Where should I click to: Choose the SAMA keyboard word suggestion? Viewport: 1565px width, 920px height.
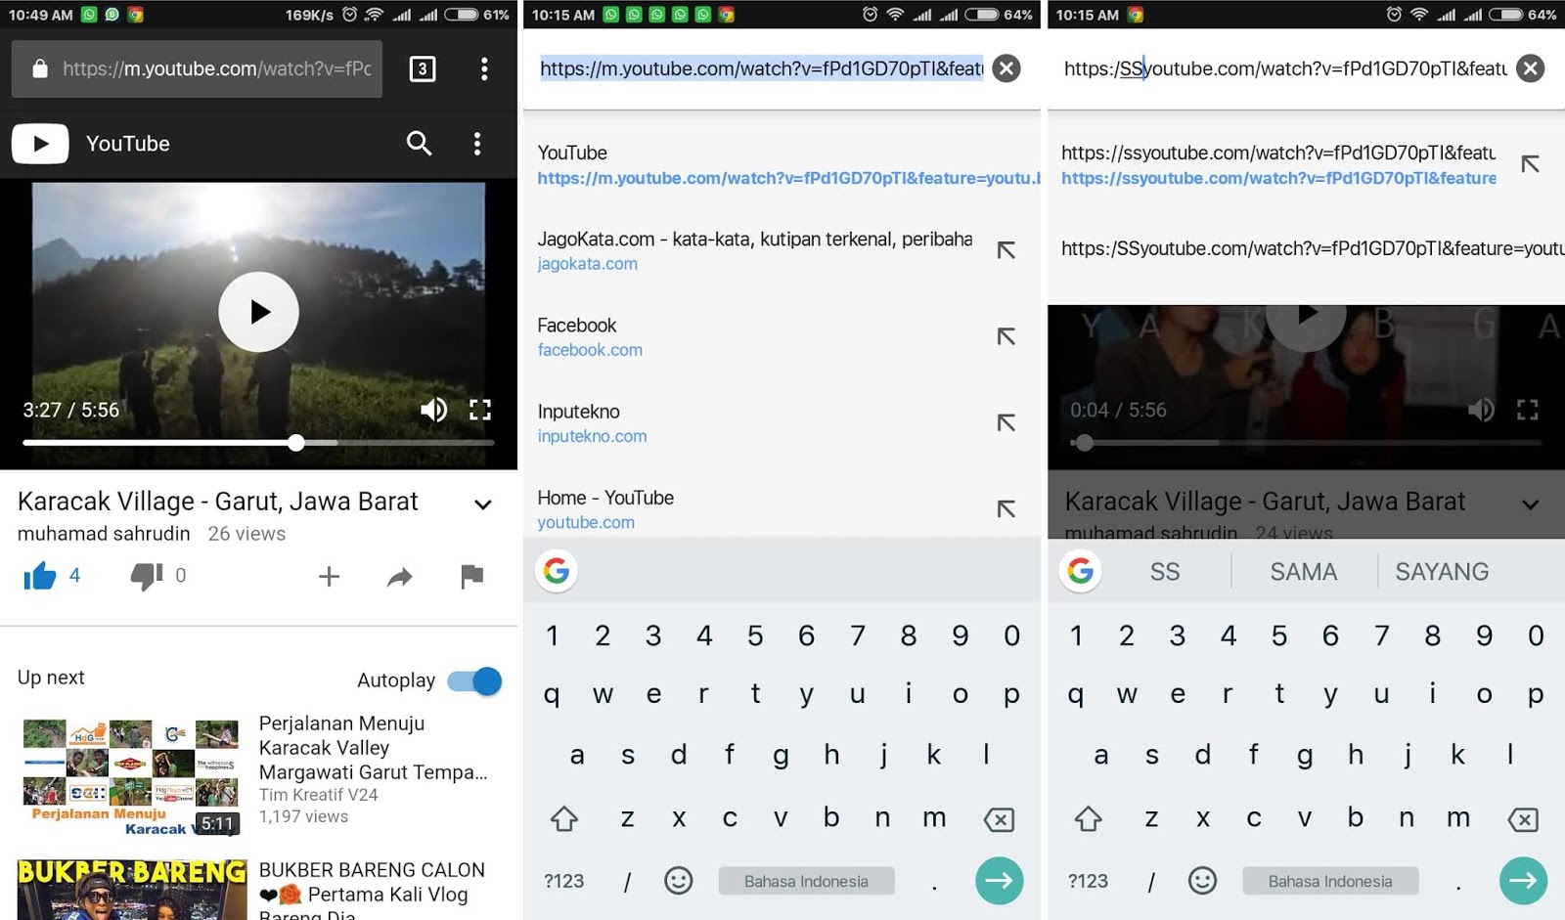[1303, 572]
